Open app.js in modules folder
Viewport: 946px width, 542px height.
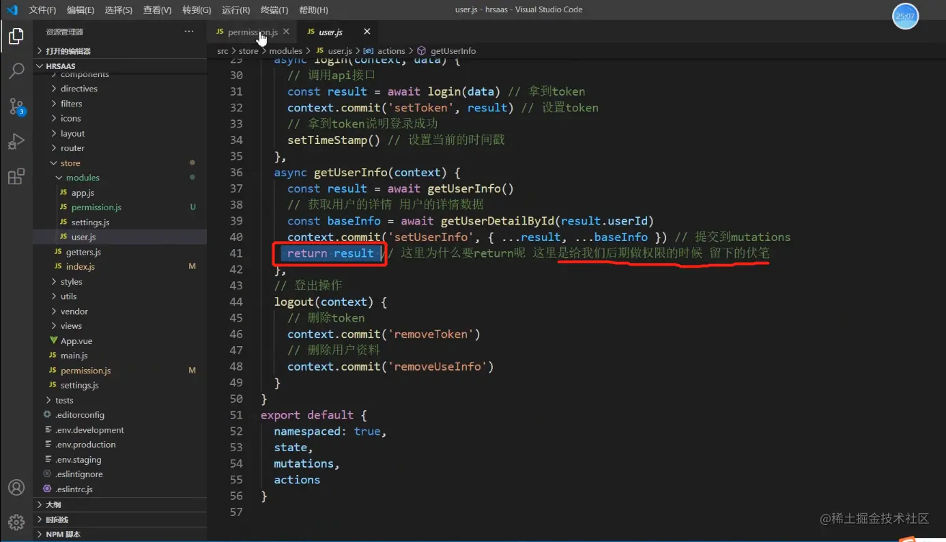pos(120,192)
